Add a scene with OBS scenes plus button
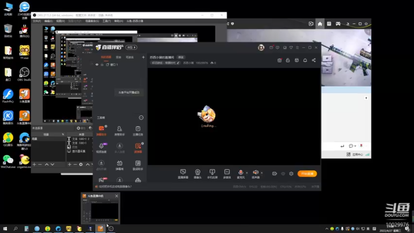The width and height of the screenshot is (414, 233). click(x=34, y=164)
